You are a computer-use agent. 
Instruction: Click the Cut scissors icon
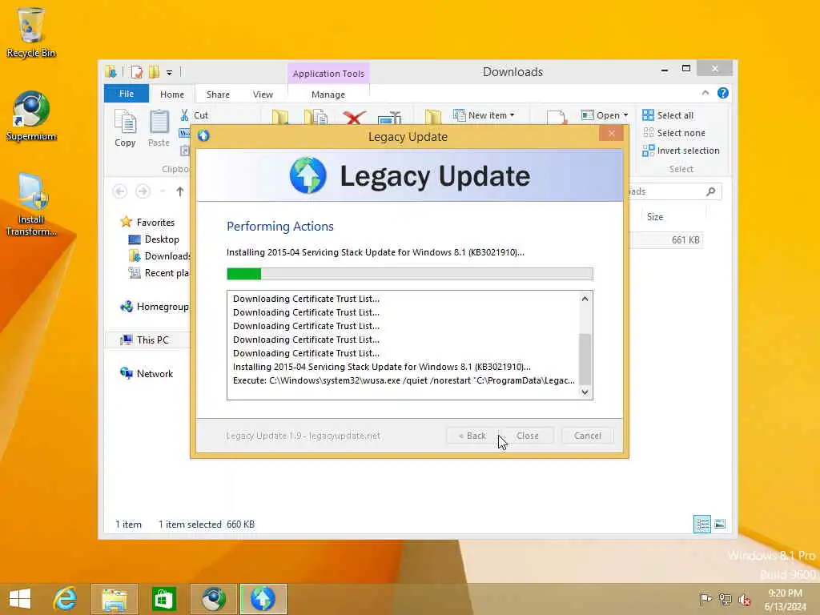pyautogui.click(x=184, y=115)
